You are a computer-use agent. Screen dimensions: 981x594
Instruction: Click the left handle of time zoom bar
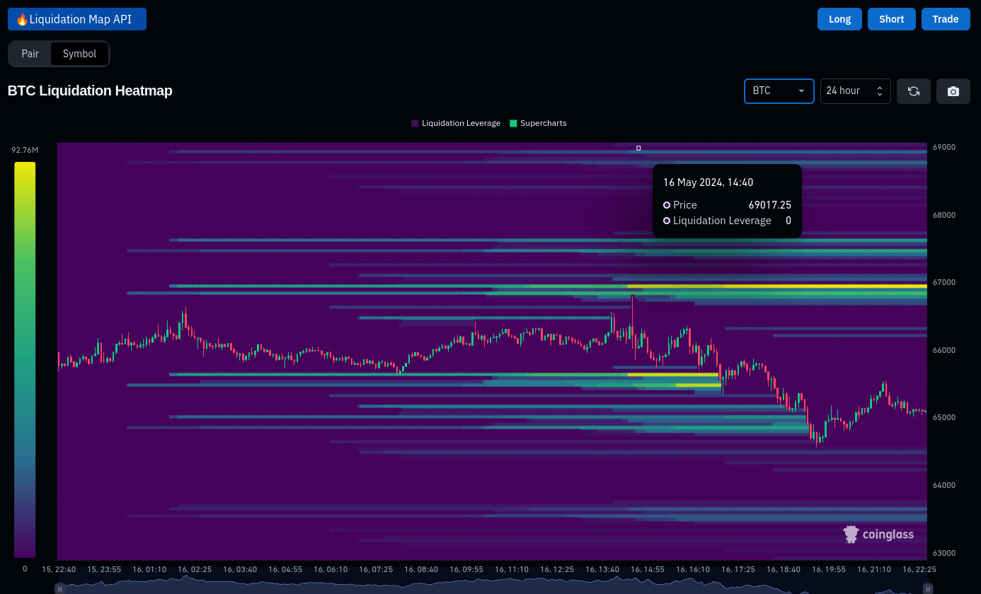pos(59,588)
